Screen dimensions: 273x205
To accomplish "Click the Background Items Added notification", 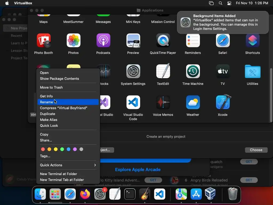I will (223, 22).
